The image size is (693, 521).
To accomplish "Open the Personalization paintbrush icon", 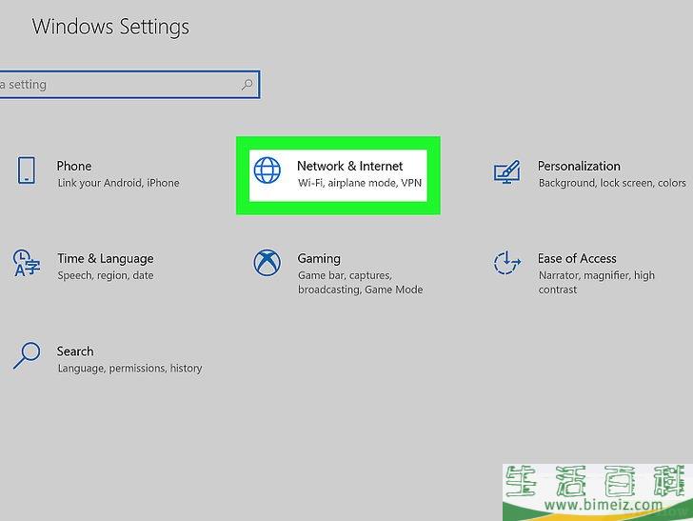I will tap(507, 172).
